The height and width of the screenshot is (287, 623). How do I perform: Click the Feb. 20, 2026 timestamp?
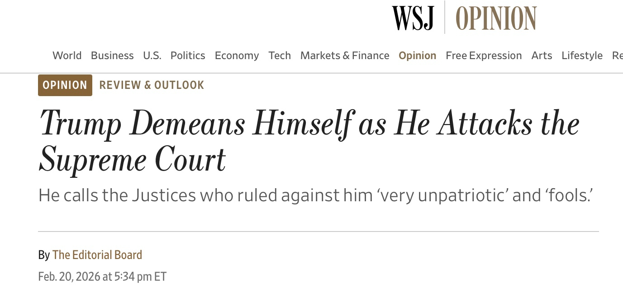tap(102, 276)
